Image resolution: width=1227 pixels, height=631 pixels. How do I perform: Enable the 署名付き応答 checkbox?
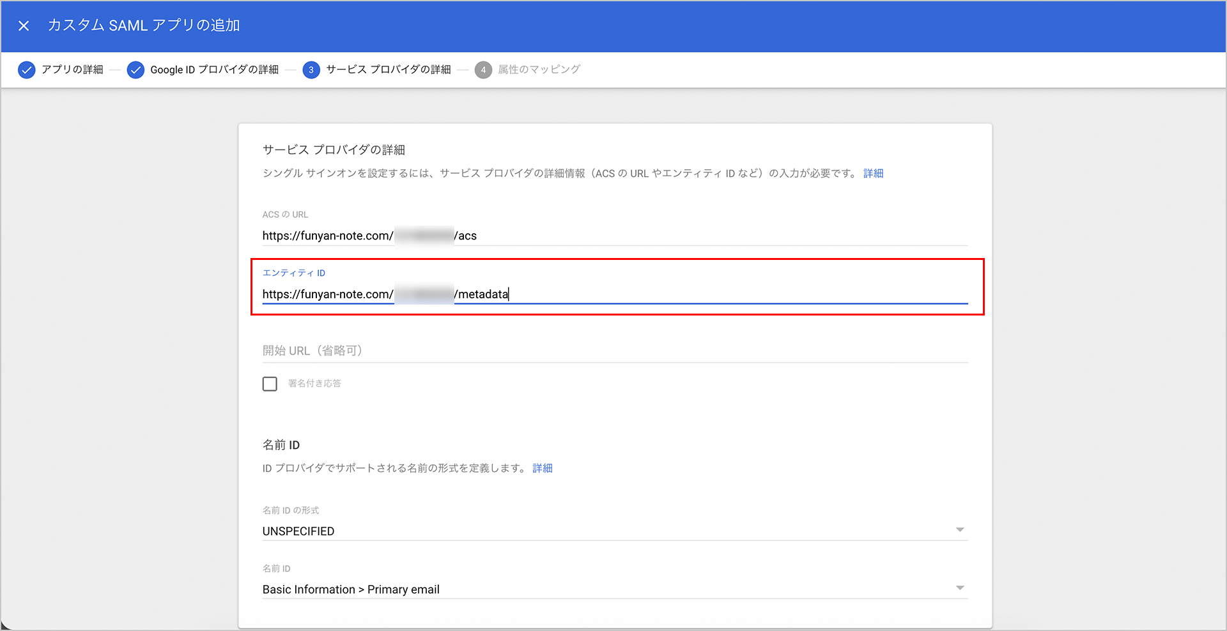[270, 384]
